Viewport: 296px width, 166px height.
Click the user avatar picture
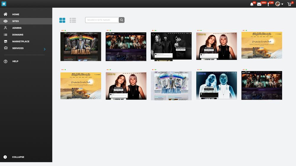pos(278,4)
